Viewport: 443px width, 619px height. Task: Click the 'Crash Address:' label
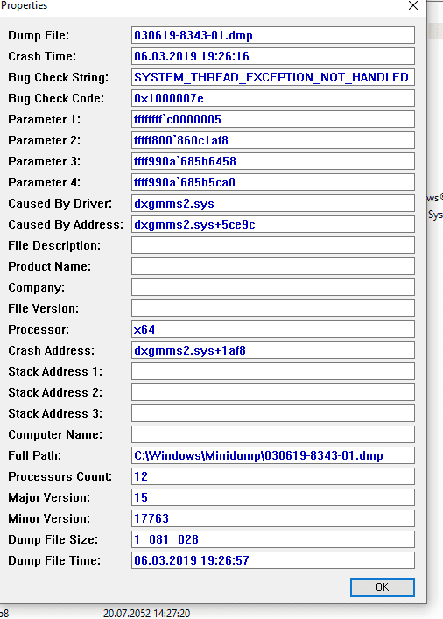[x=52, y=350]
